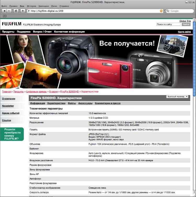Open the Newsletter sidebar link

[x=8, y=106]
